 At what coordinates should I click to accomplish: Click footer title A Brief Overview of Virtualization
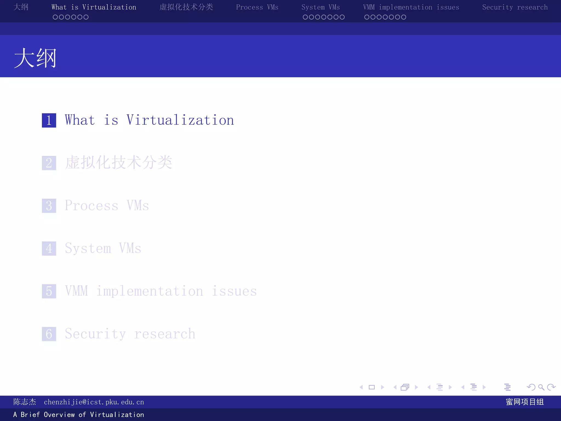(x=79, y=415)
